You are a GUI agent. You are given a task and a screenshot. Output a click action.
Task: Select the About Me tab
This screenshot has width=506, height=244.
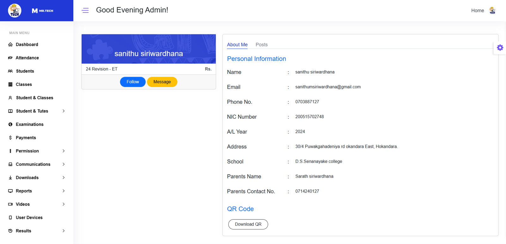(237, 45)
